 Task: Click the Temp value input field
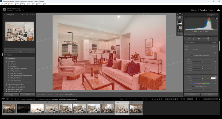(x=214, y=78)
